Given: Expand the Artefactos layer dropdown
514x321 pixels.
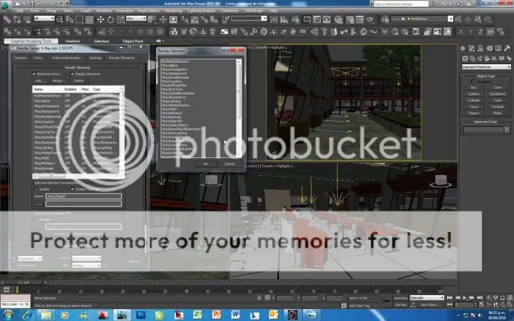Looking at the screenshot, I should click(450, 19).
